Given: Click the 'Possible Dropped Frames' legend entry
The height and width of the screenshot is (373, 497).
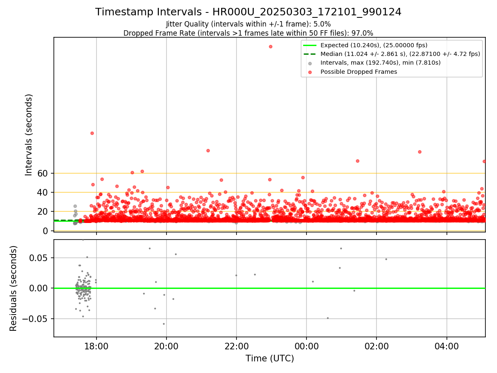Looking at the screenshot, I should click(x=359, y=72).
